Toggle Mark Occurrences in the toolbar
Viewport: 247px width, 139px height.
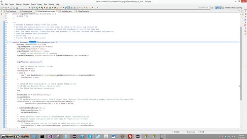pos(69,8)
